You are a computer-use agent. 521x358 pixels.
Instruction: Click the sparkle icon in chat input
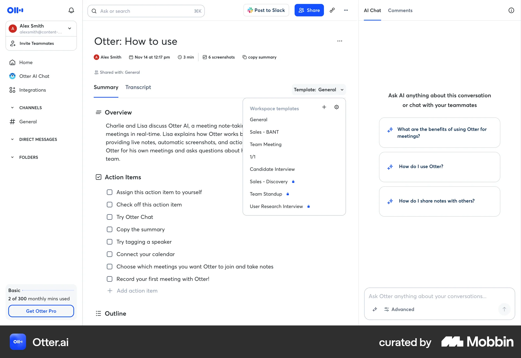click(x=375, y=309)
